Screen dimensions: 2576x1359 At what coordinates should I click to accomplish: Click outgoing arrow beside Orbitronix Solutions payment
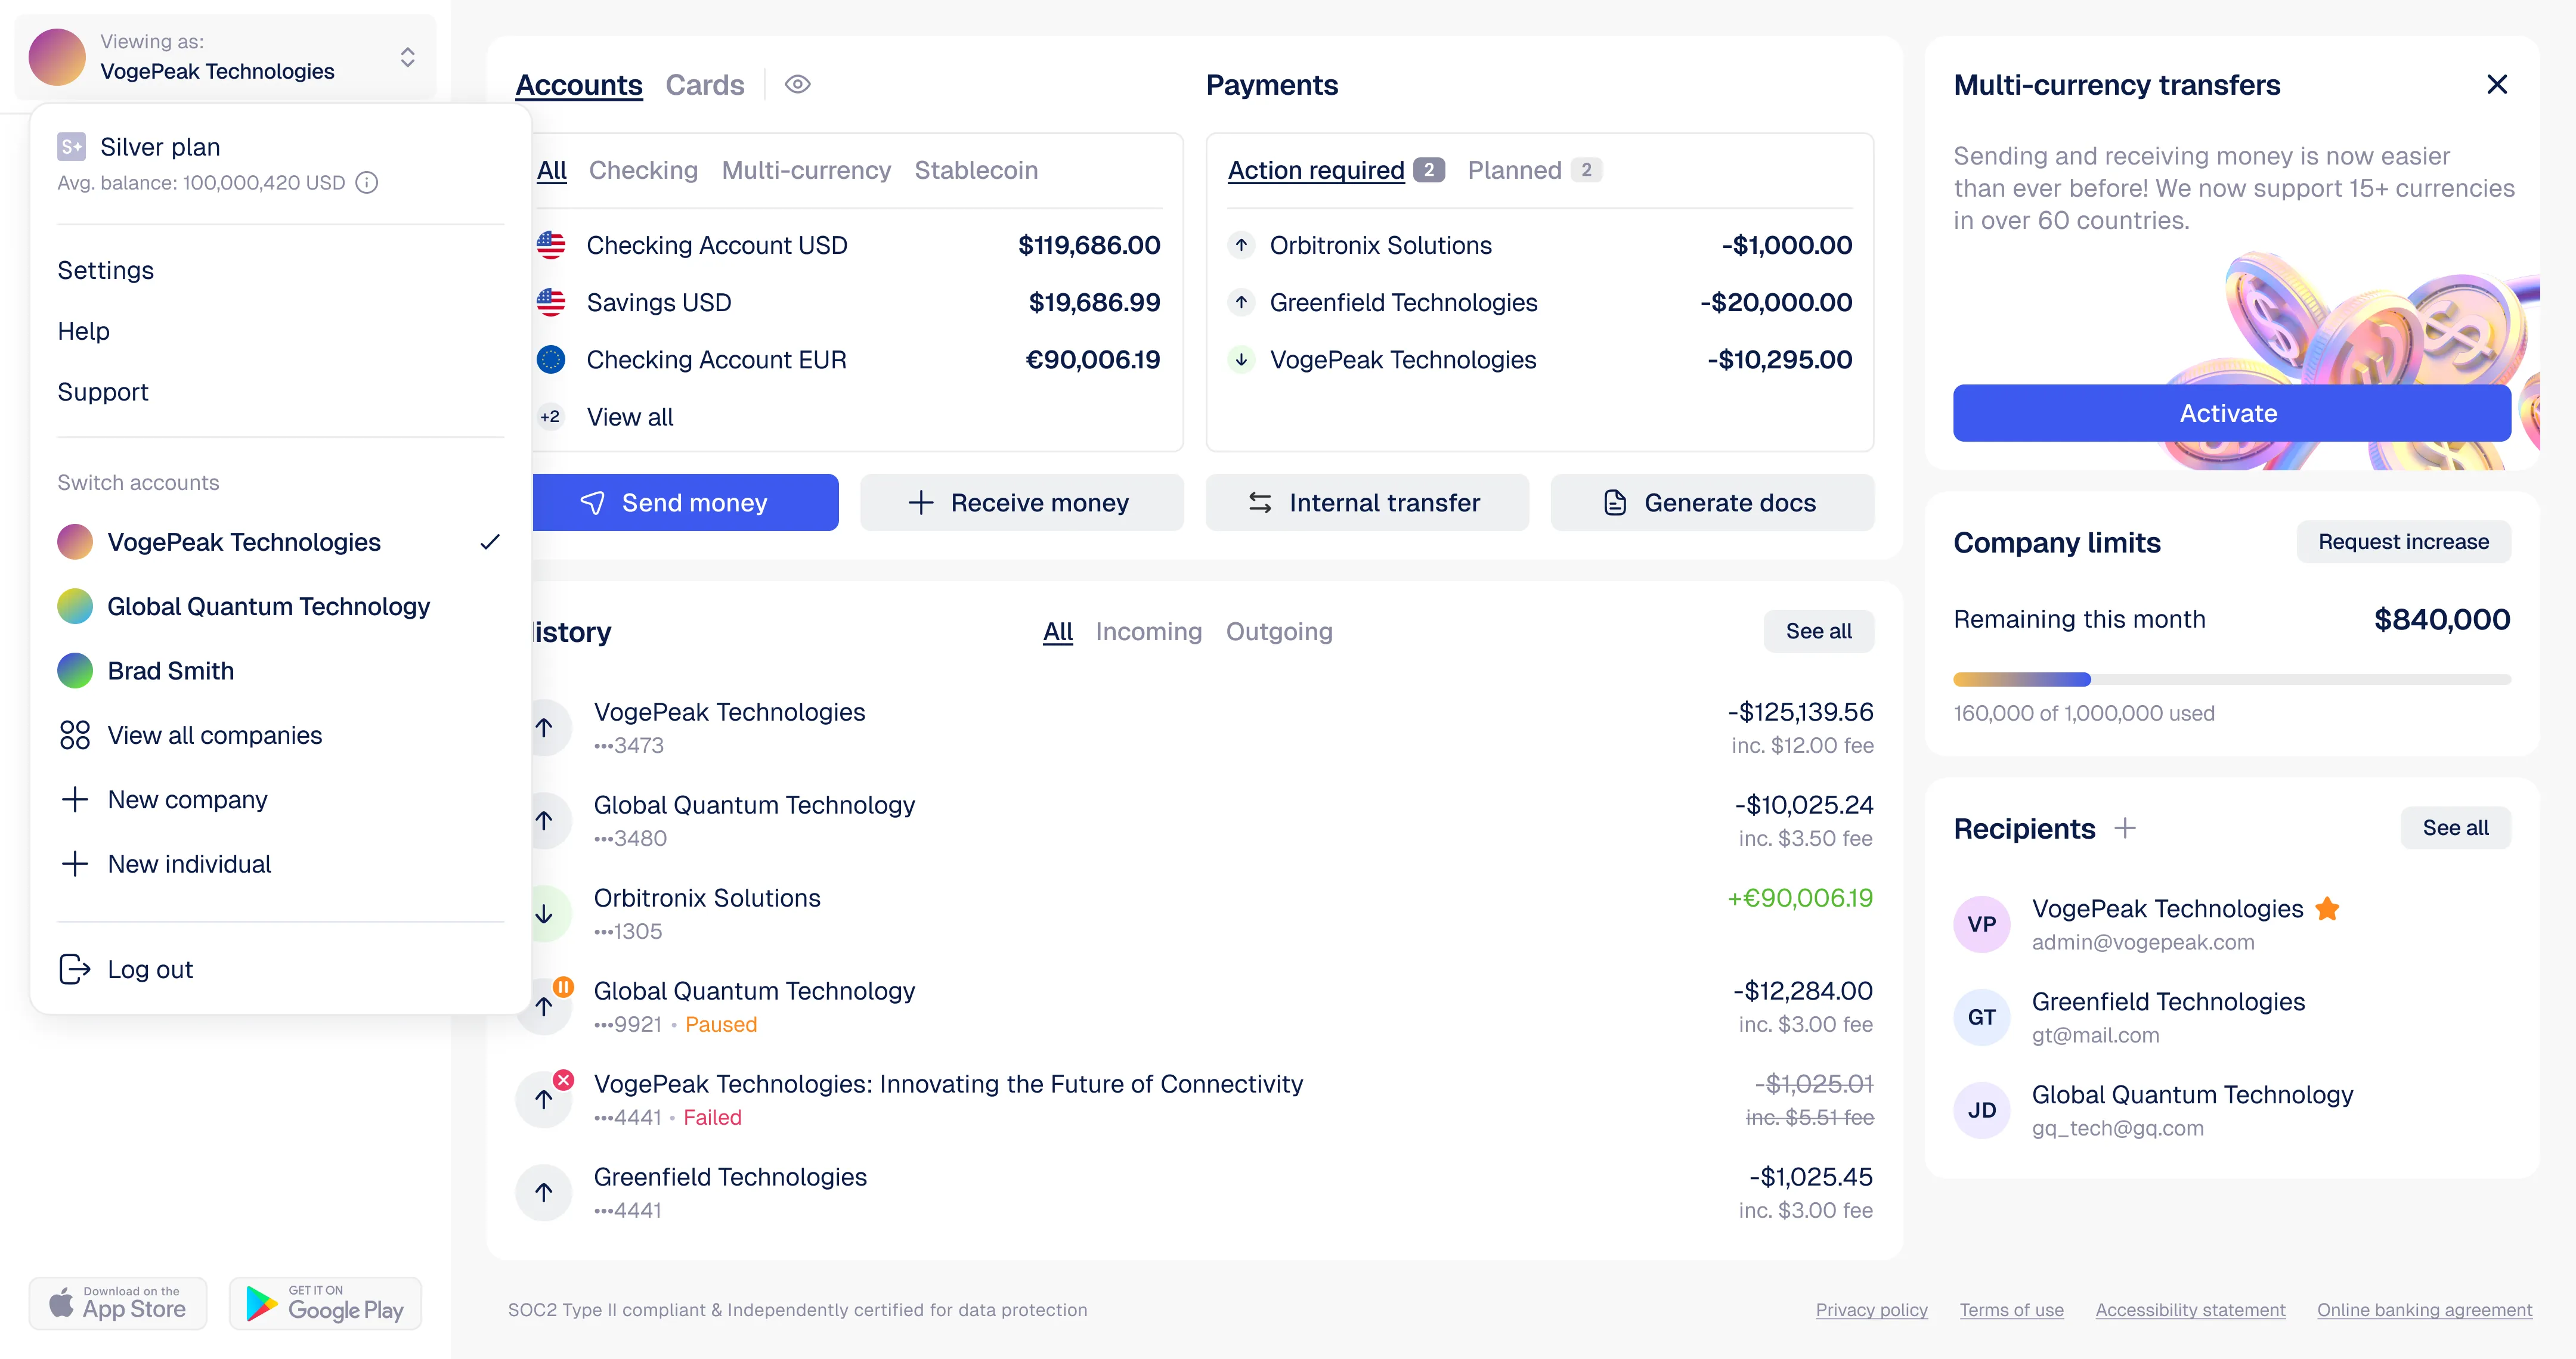[x=1242, y=246]
